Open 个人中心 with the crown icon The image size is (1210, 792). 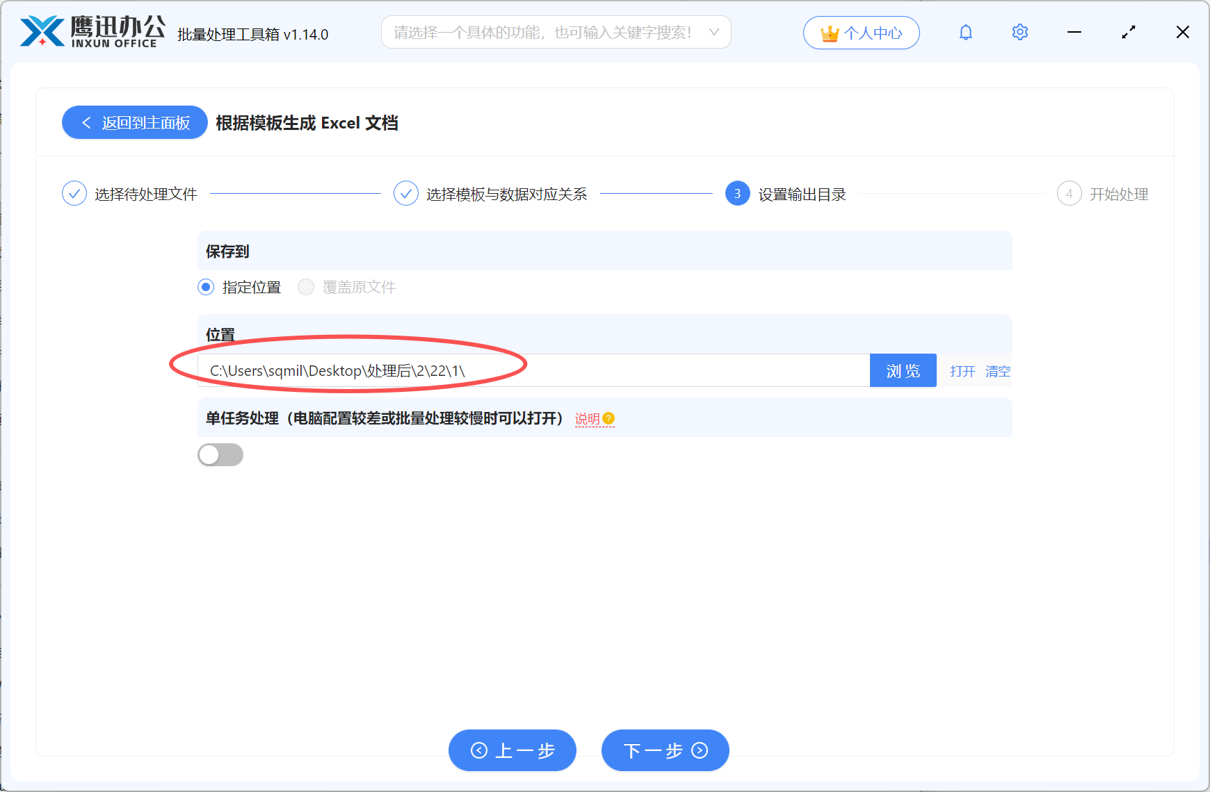coord(861,32)
